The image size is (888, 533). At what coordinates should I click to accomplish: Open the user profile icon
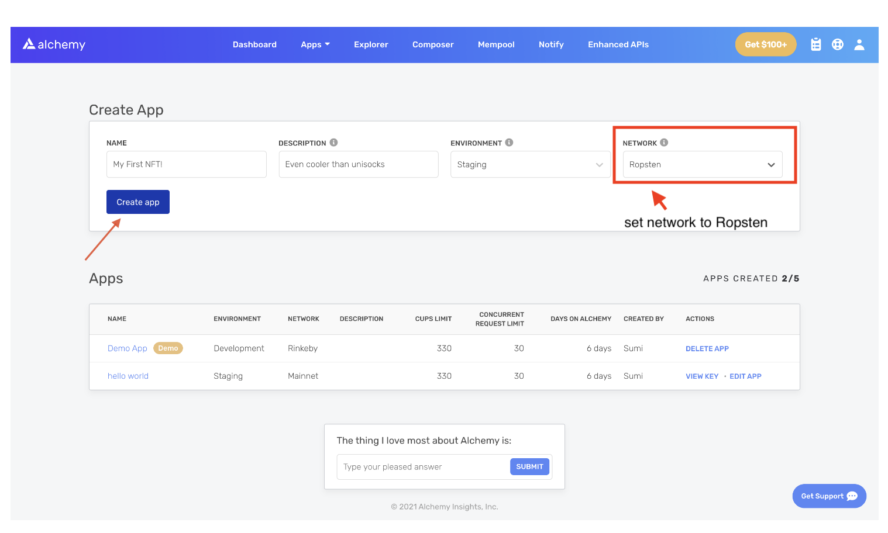coord(859,44)
